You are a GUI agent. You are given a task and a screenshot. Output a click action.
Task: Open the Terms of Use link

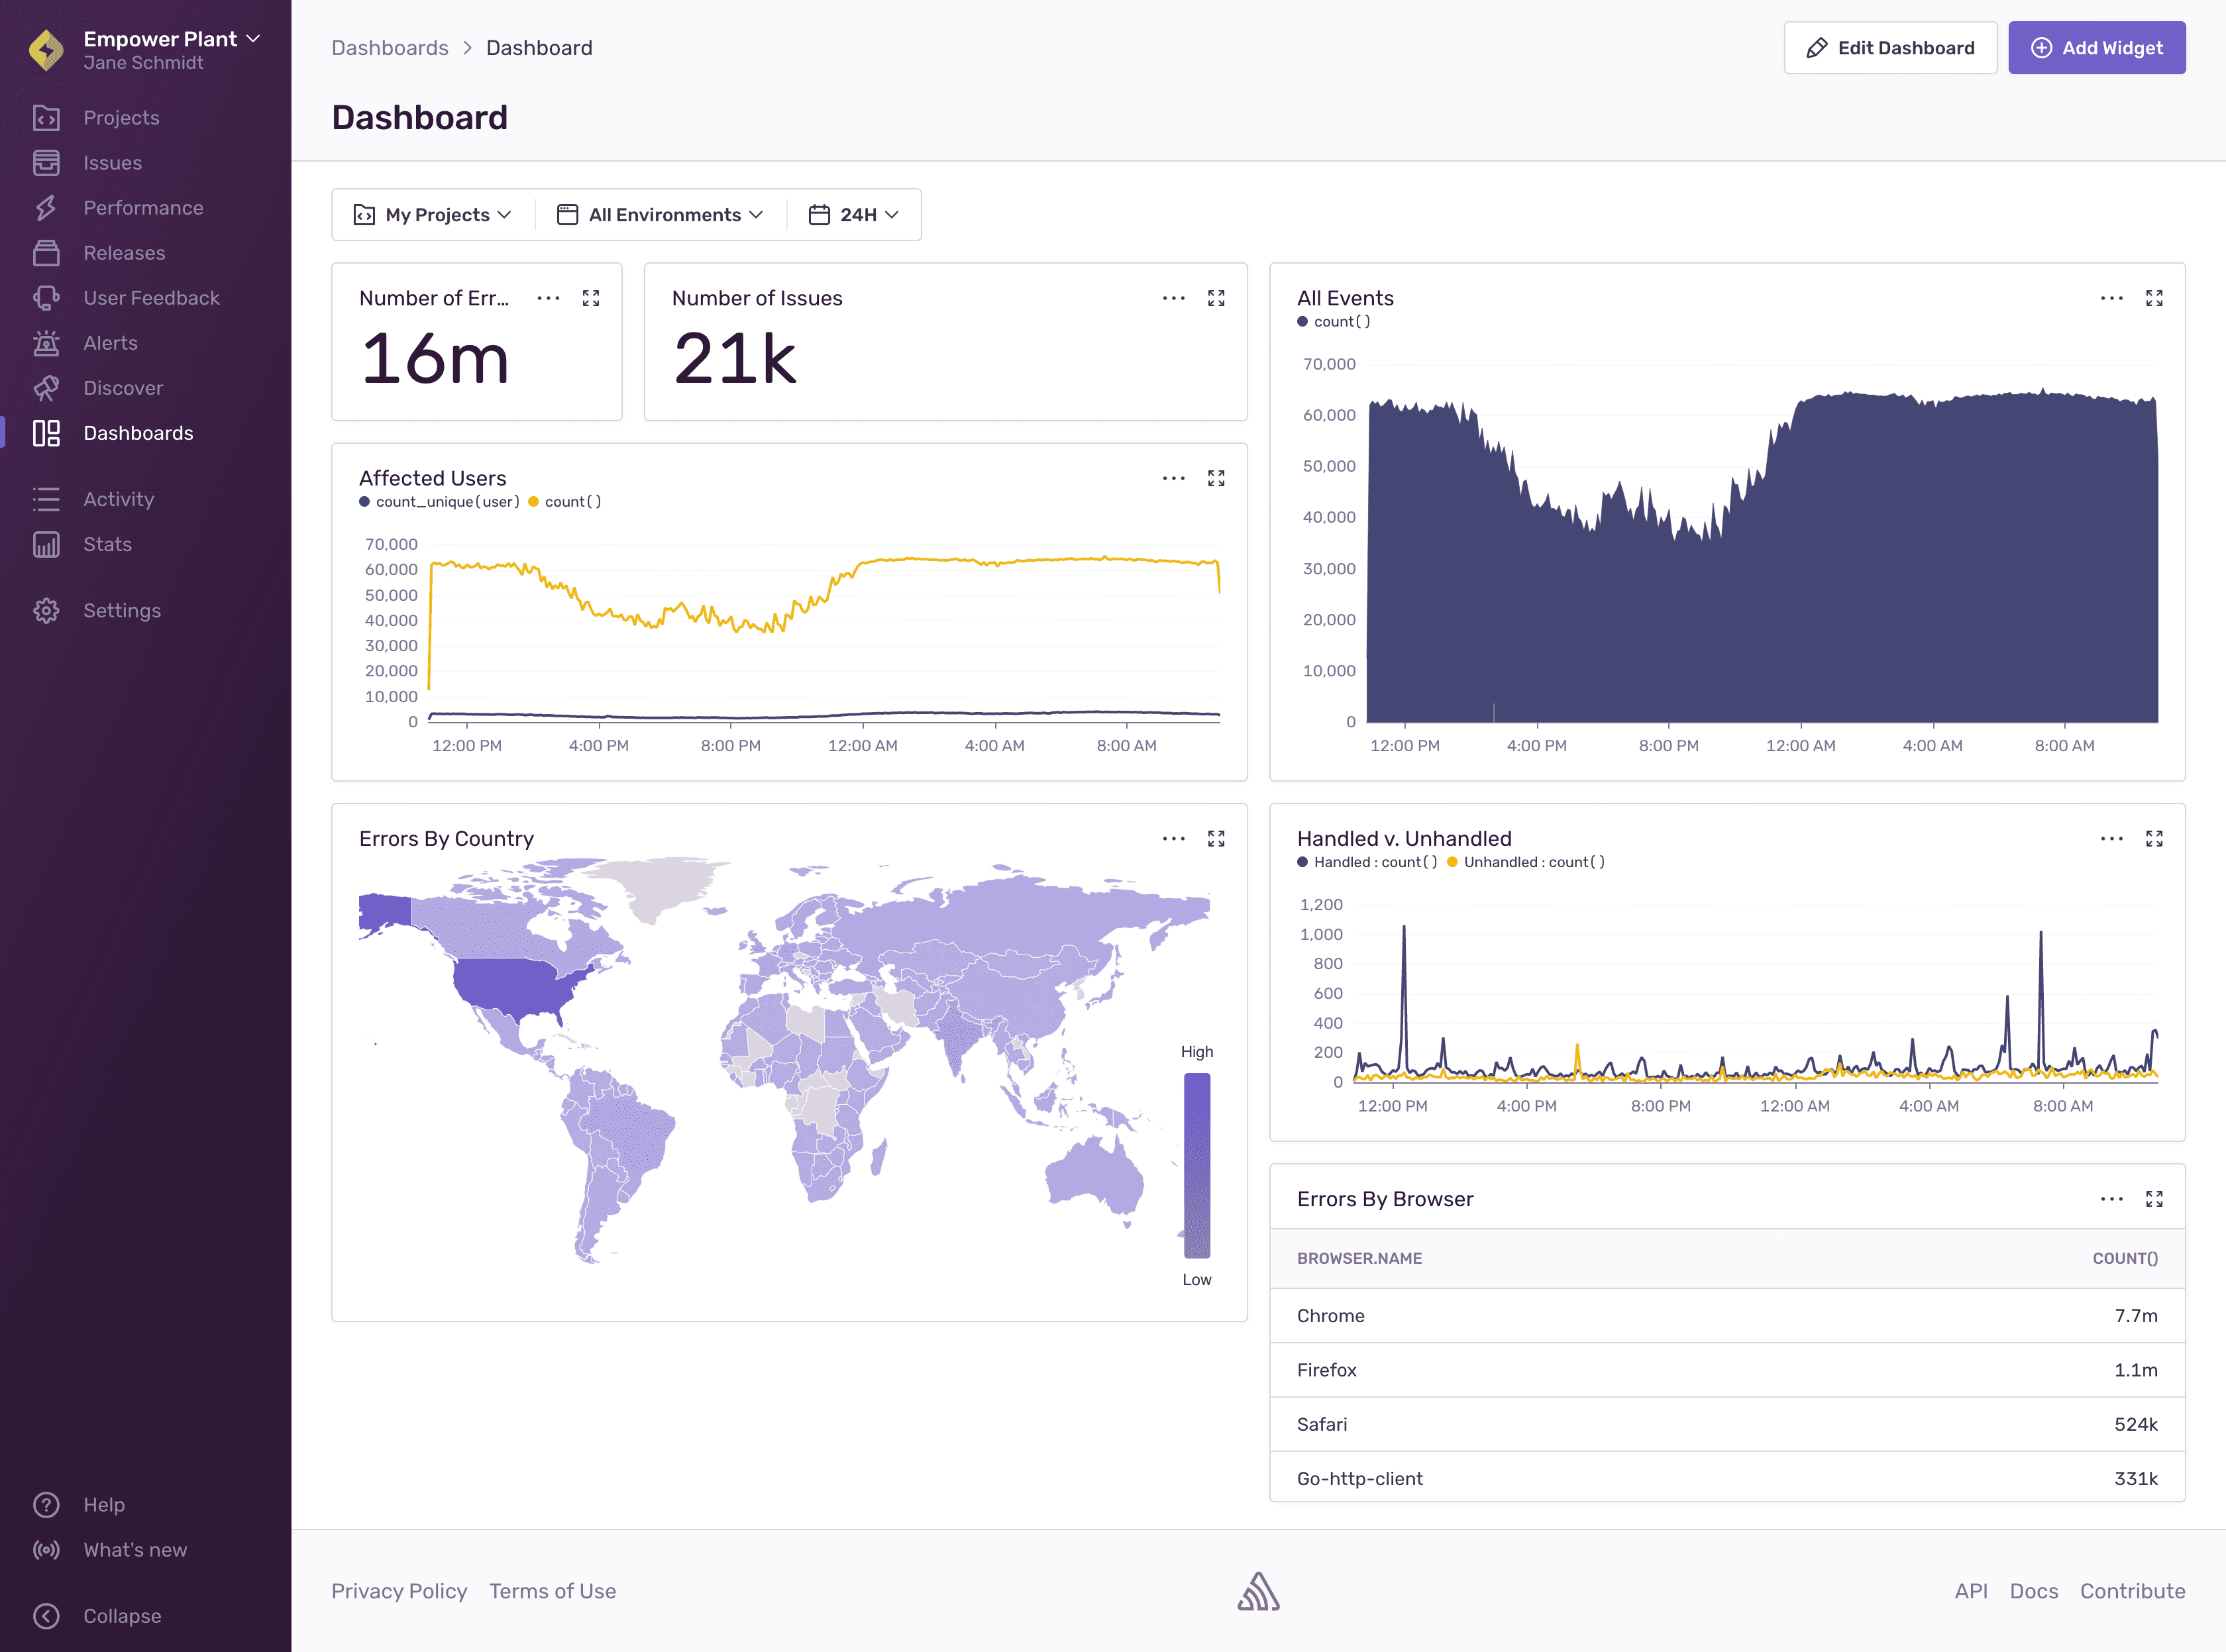tap(553, 1590)
